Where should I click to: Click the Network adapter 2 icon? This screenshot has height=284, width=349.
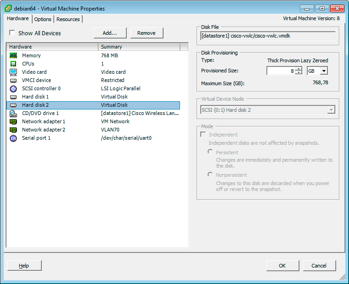13,130
